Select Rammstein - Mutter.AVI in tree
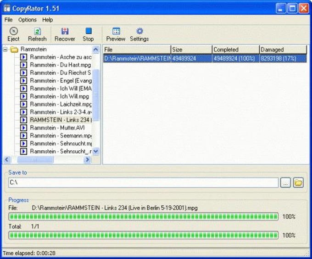Viewport: 312px width, 259px height. click(57, 128)
